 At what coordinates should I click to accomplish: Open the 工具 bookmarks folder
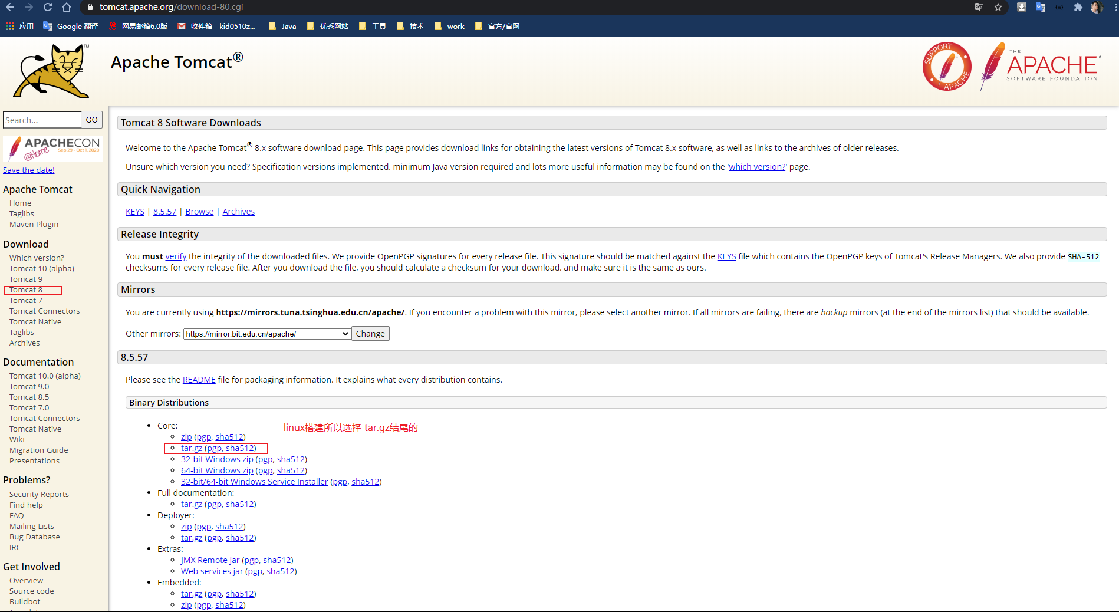(x=373, y=26)
